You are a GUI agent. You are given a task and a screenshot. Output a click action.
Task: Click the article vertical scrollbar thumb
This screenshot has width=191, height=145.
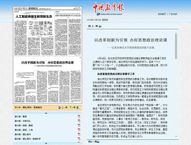pyautogui.click(x=176, y=46)
